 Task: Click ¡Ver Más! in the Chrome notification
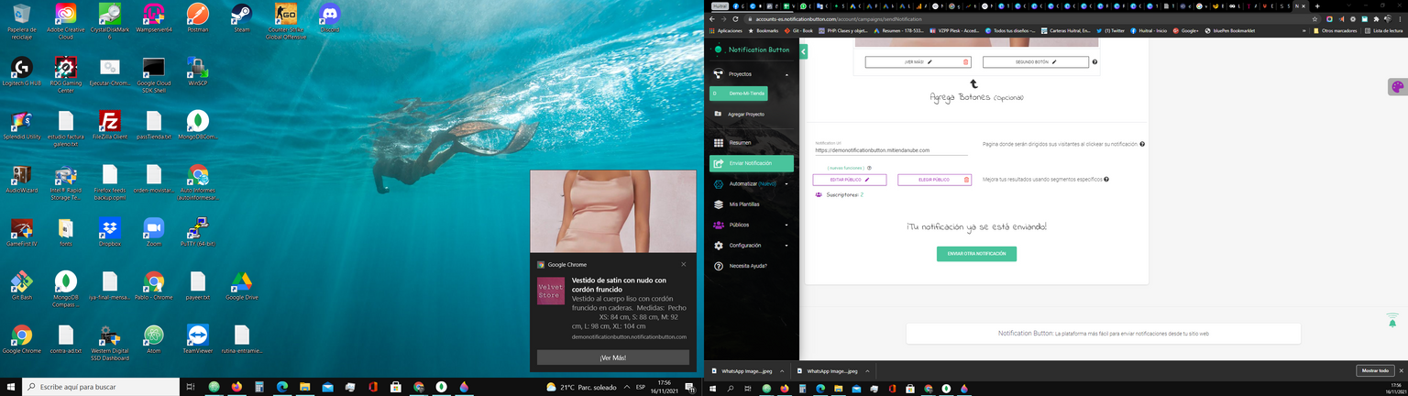click(x=612, y=357)
